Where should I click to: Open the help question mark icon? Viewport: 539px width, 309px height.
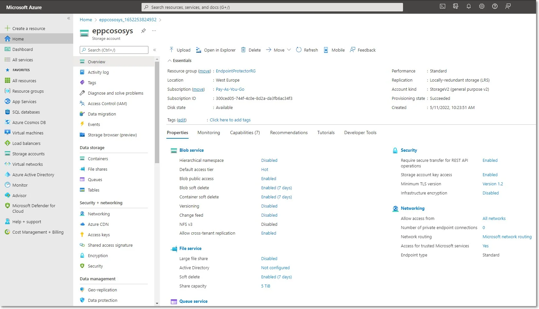click(495, 6)
